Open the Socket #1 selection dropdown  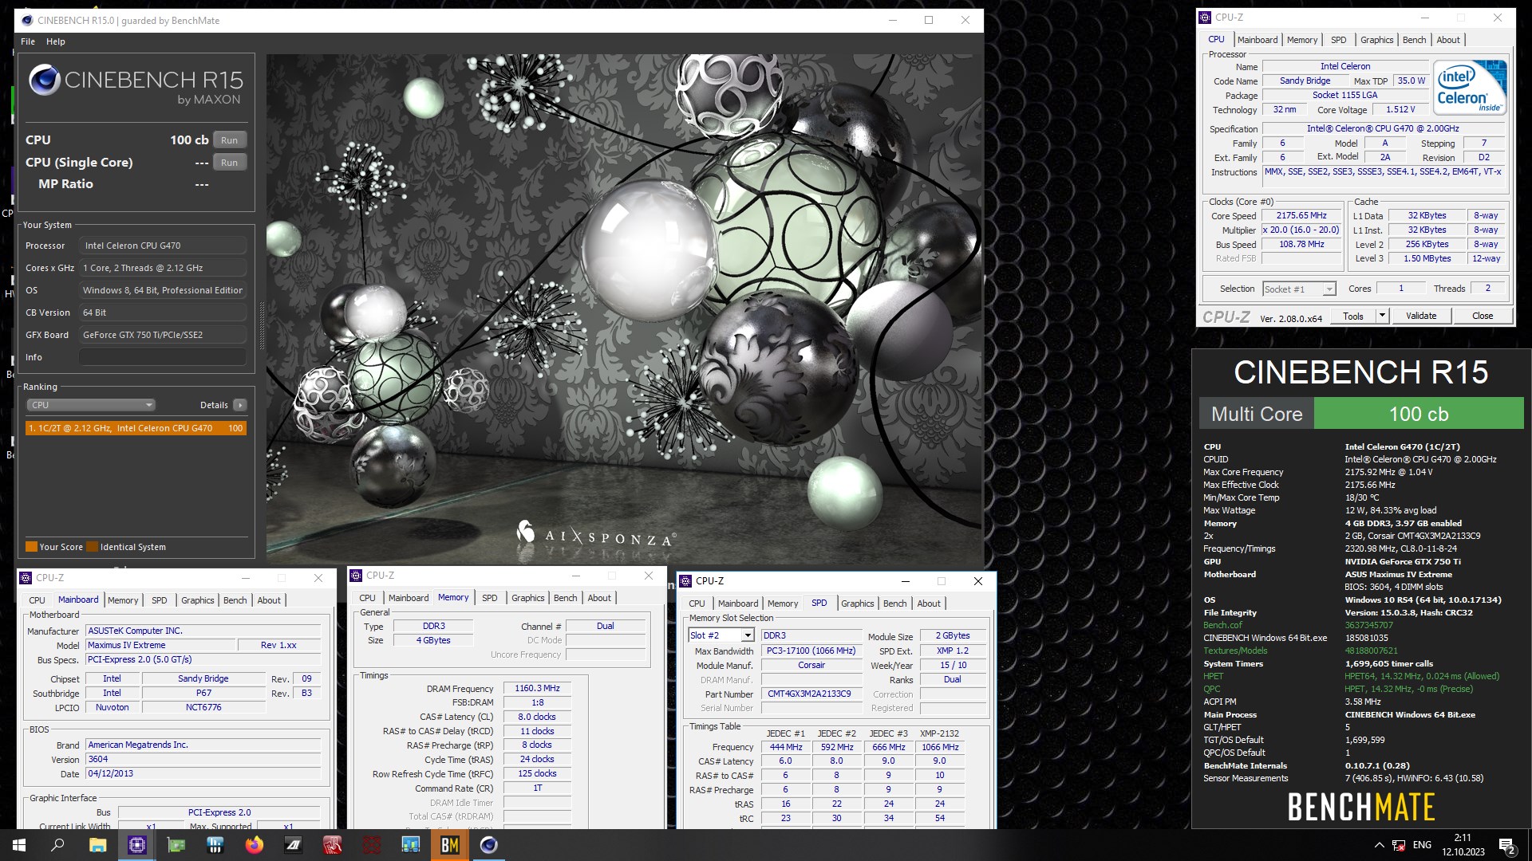pos(1299,289)
